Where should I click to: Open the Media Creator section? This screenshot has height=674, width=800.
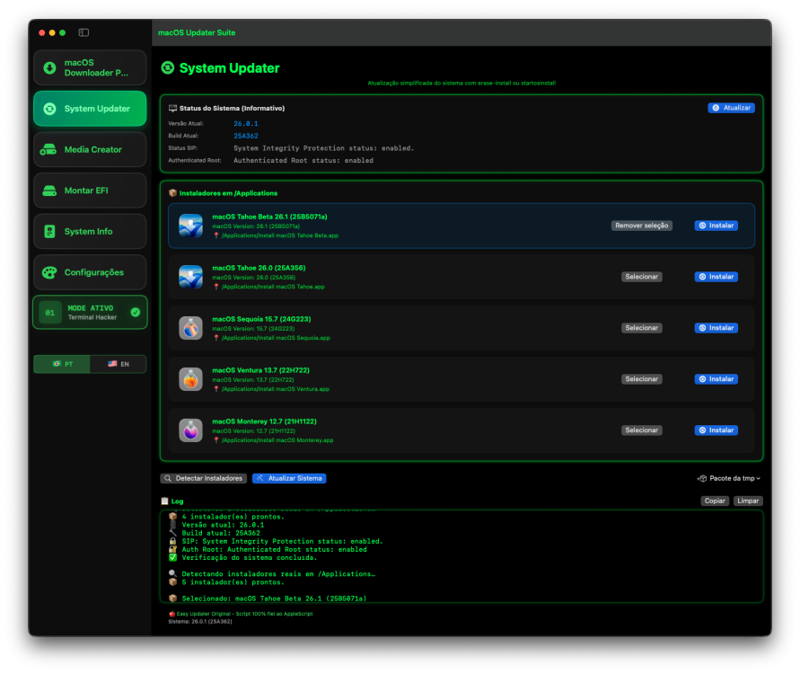(x=90, y=149)
